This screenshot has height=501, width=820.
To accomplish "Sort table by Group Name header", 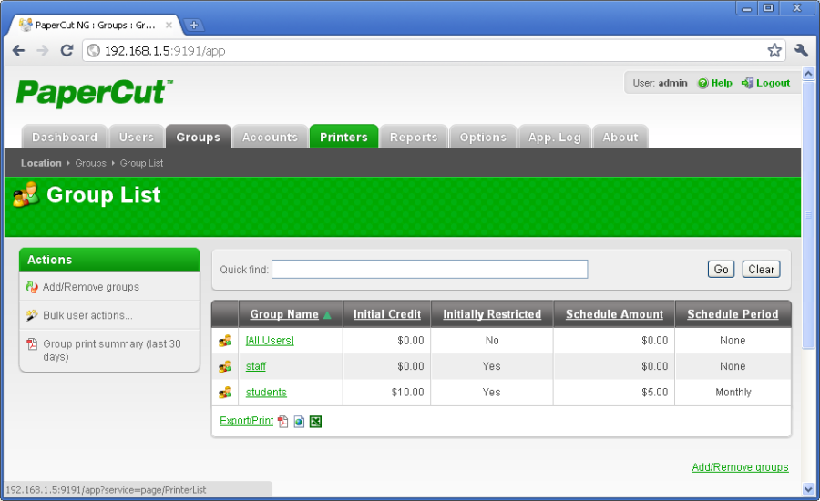I will (x=284, y=314).
